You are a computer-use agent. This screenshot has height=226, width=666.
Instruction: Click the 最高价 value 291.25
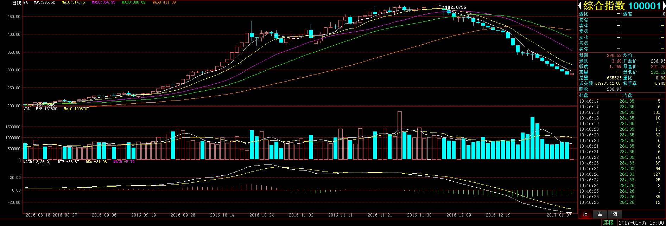point(658,67)
